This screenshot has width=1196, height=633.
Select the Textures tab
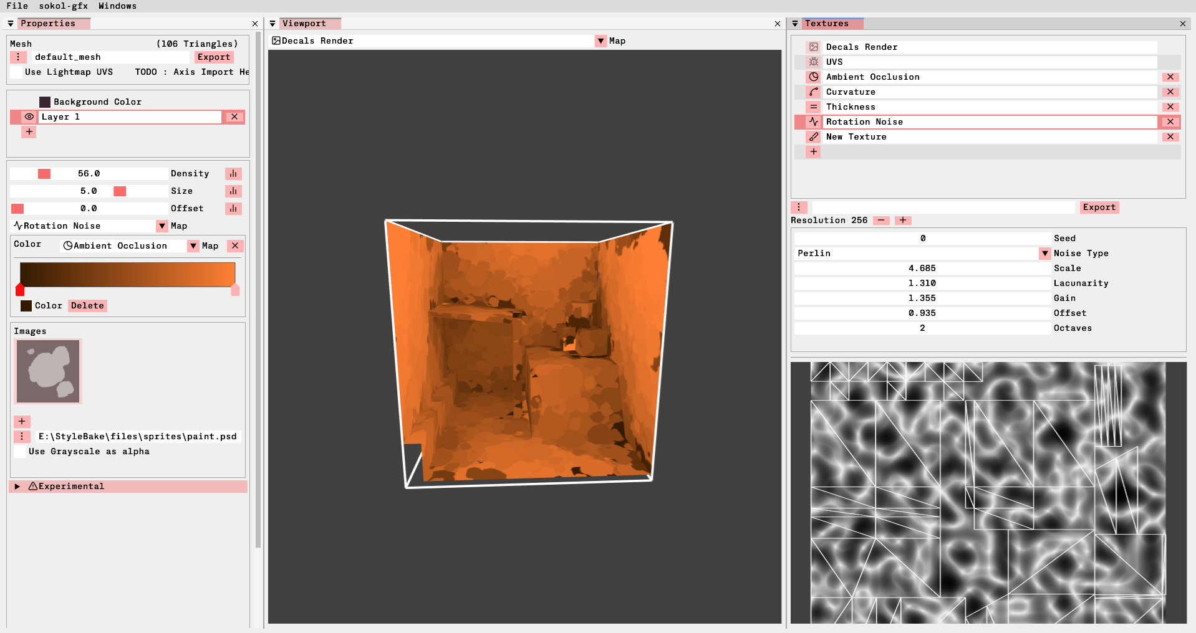point(832,24)
